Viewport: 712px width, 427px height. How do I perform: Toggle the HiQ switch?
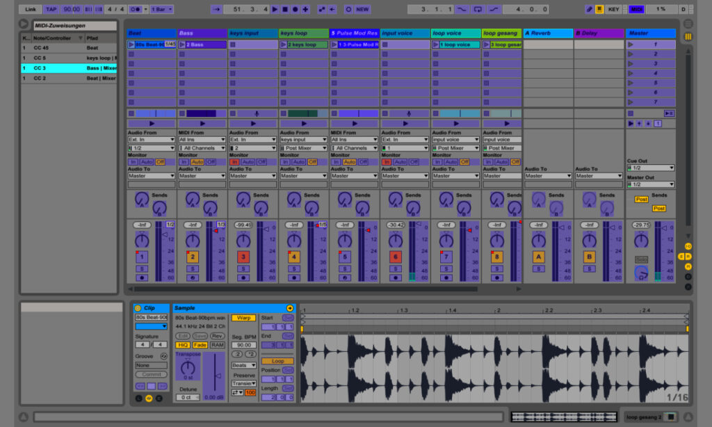coord(183,345)
